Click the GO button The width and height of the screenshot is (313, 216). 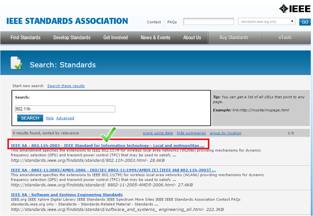pos(305,22)
